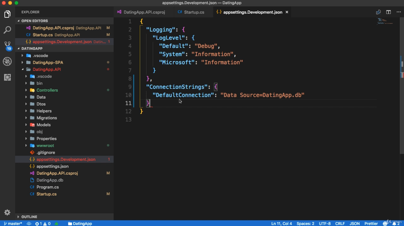Change encoding via UTF-8
The width and height of the screenshot is (404, 226).
click(325, 224)
